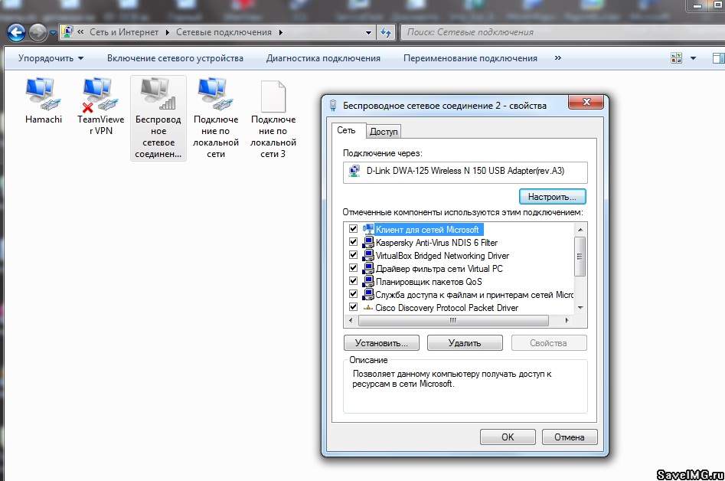Image resolution: width=725 pixels, height=481 pixels.
Task: Go back with the Explorer back arrow
Action: click(16, 32)
